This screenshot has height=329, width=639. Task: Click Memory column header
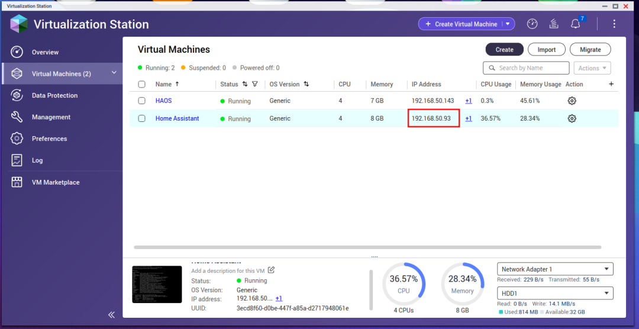(382, 84)
